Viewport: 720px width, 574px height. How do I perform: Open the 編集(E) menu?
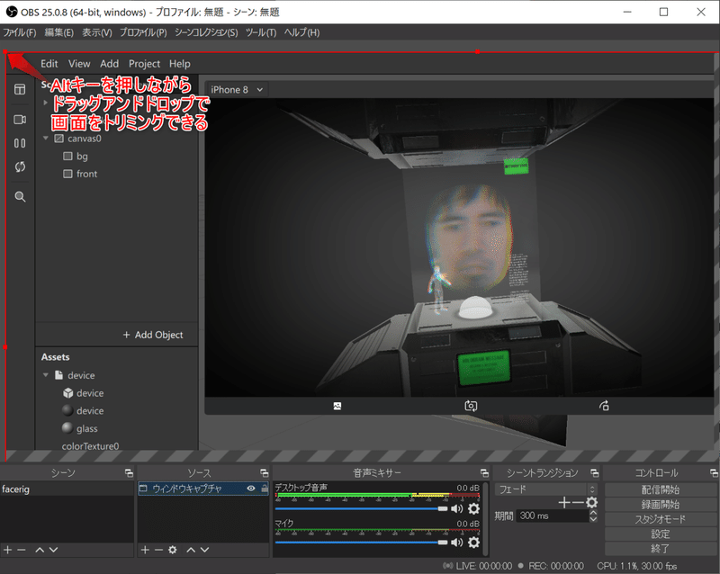pos(58,32)
